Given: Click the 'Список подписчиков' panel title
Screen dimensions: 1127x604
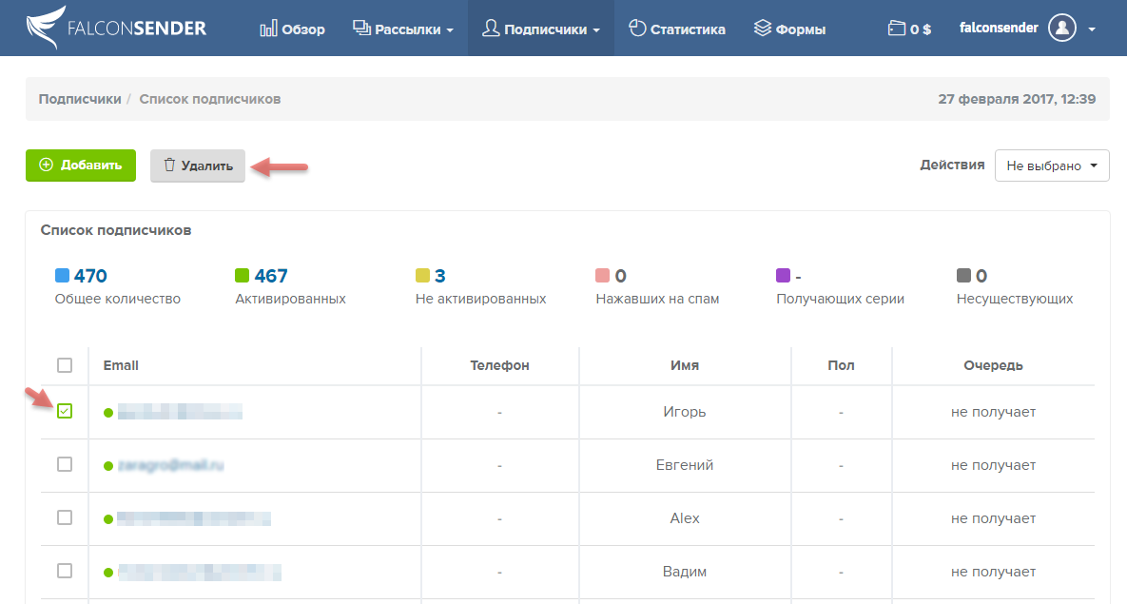Looking at the screenshot, I should coord(116,231).
